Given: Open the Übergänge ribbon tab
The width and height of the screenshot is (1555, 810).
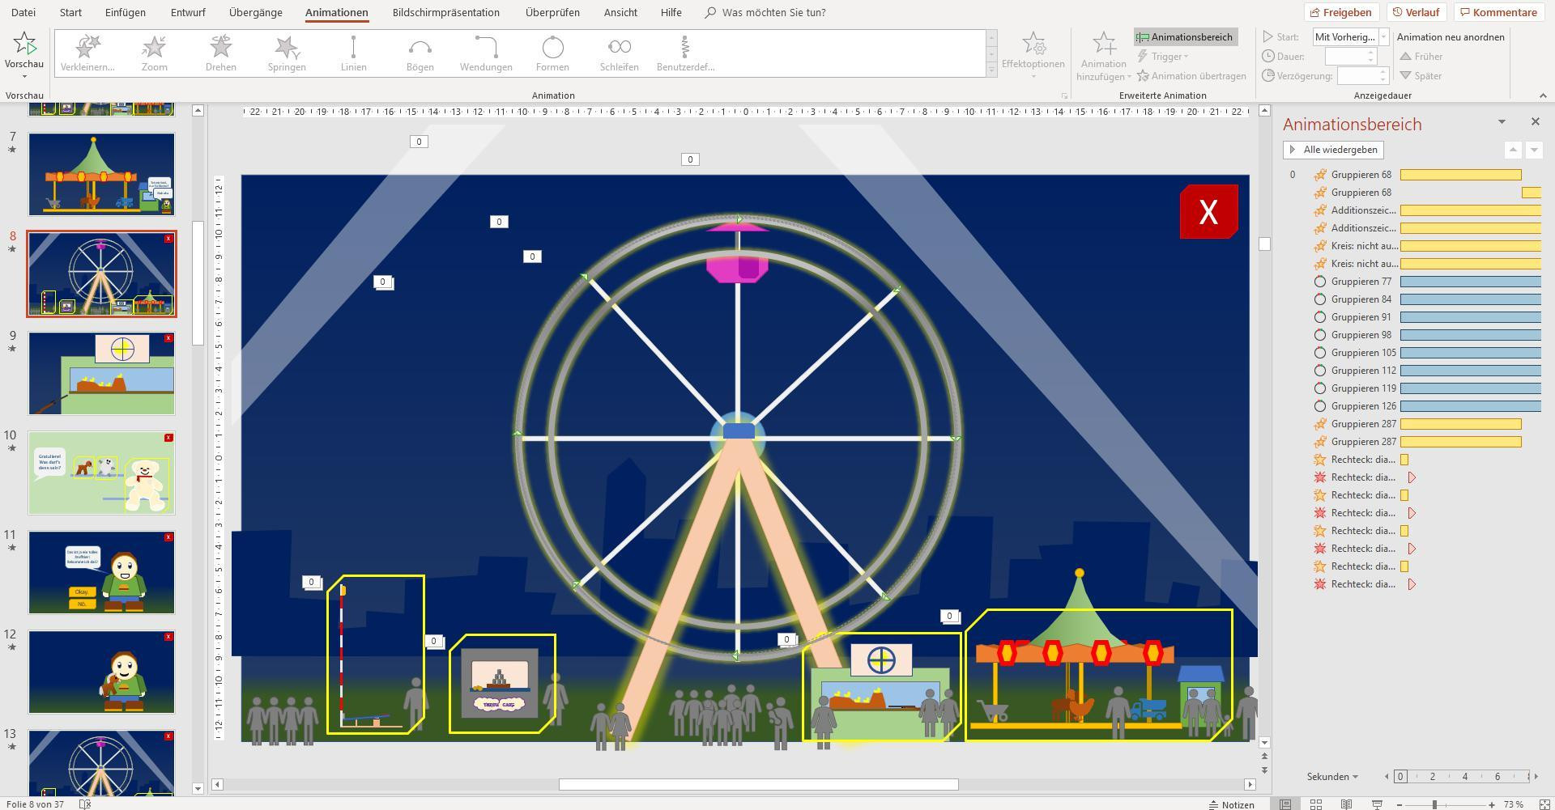Looking at the screenshot, I should click(255, 12).
